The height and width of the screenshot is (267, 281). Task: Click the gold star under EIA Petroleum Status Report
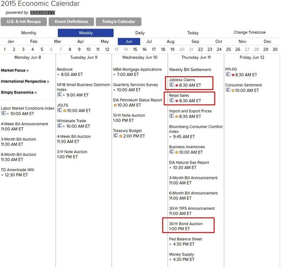point(115,105)
